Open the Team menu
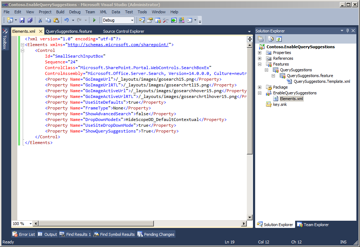Viewport: 360px width, 247px height. pos(90,12)
